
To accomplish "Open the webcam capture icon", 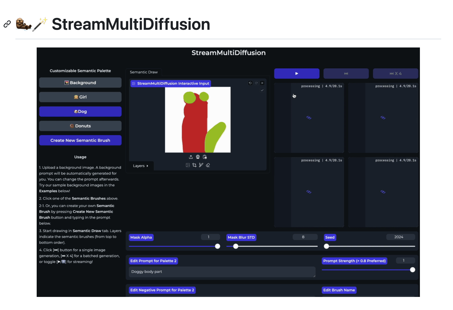I will [198, 157].
